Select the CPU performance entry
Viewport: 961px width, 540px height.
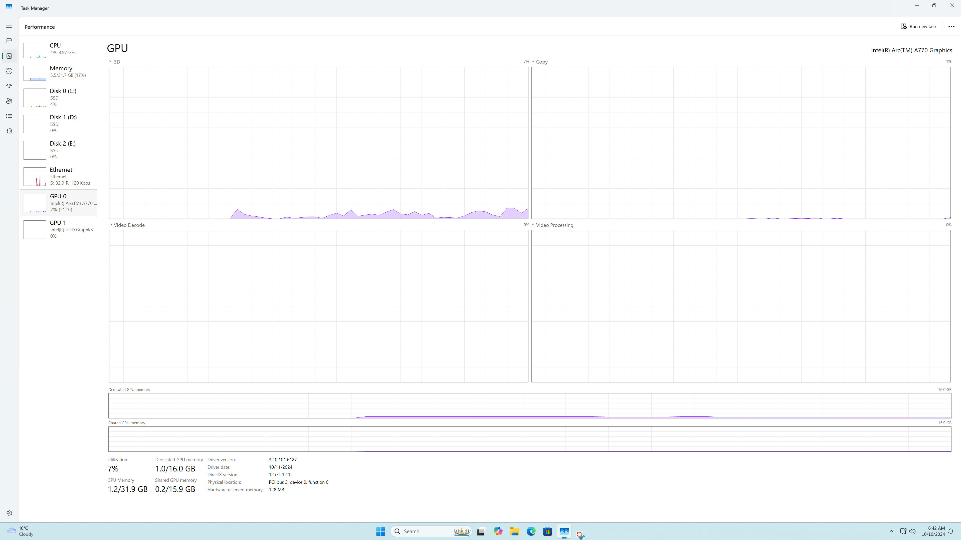coord(59,50)
